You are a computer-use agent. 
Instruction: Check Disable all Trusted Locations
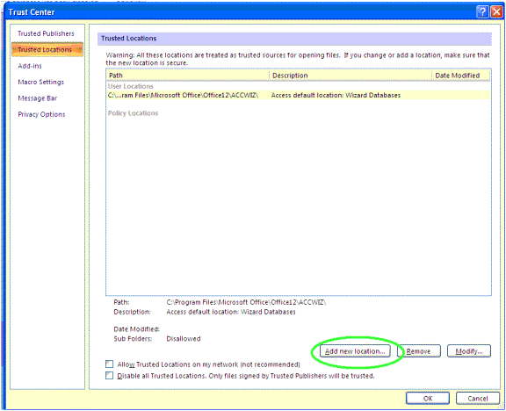point(110,376)
